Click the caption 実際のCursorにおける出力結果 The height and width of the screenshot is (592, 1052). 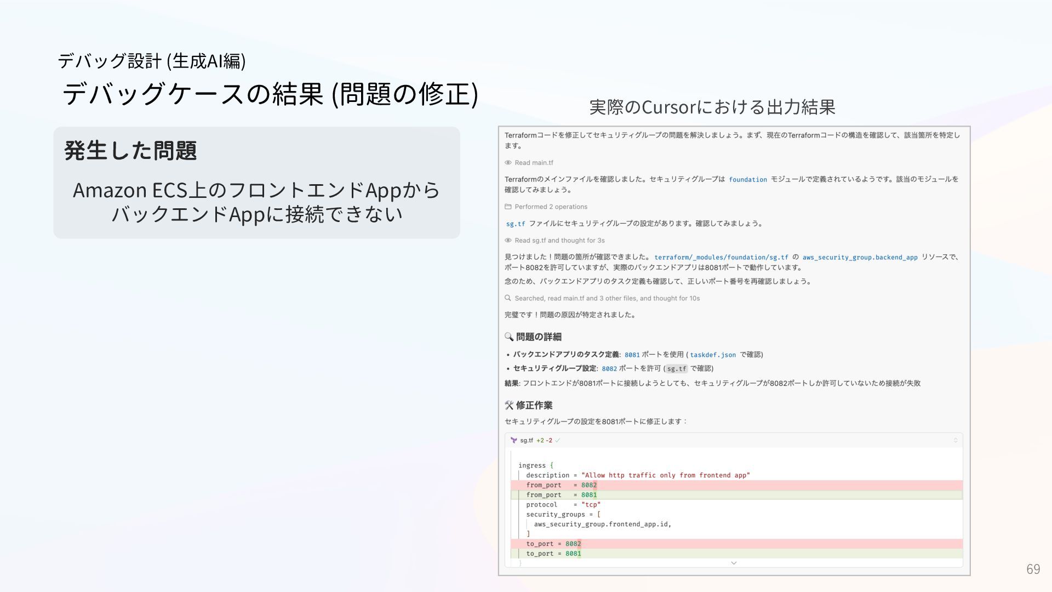coord(712,106)
